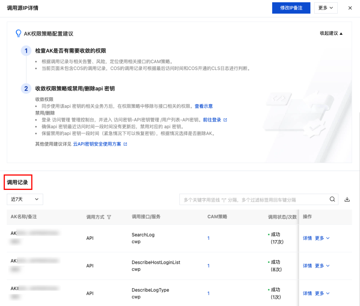
Task: Click the 成功 (17次) status cell
Action: coord(276,238)
